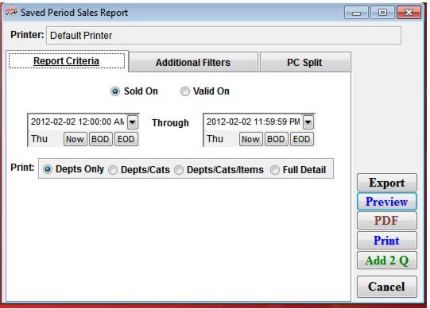The width and height of the screenshot is (430, 309).
Task: Choose Depts Only print option
Action: click(48, 169)
